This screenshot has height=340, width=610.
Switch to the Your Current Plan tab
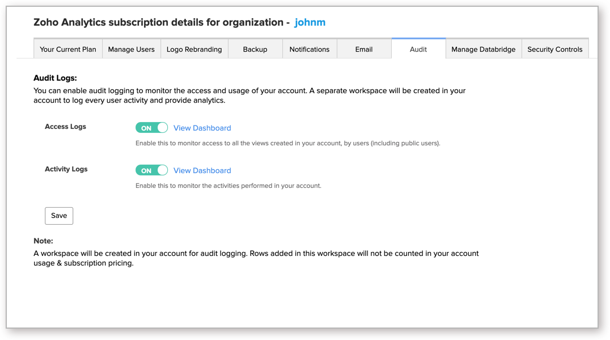[x=67, y=49]
